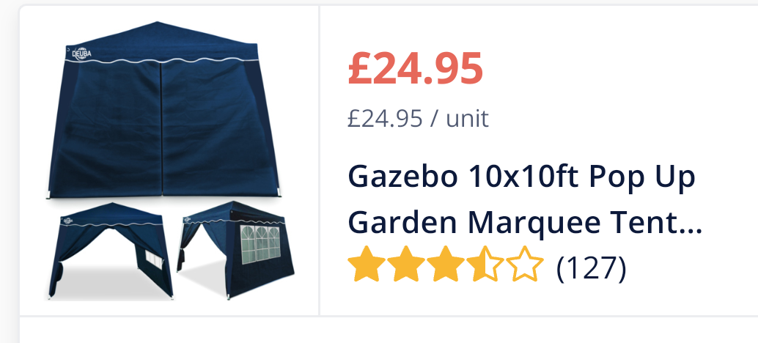Image resolution: width=758 pixels, height=343 pixels.
Task: Click the second filled gold rating star
Action: tap(406, 263)
